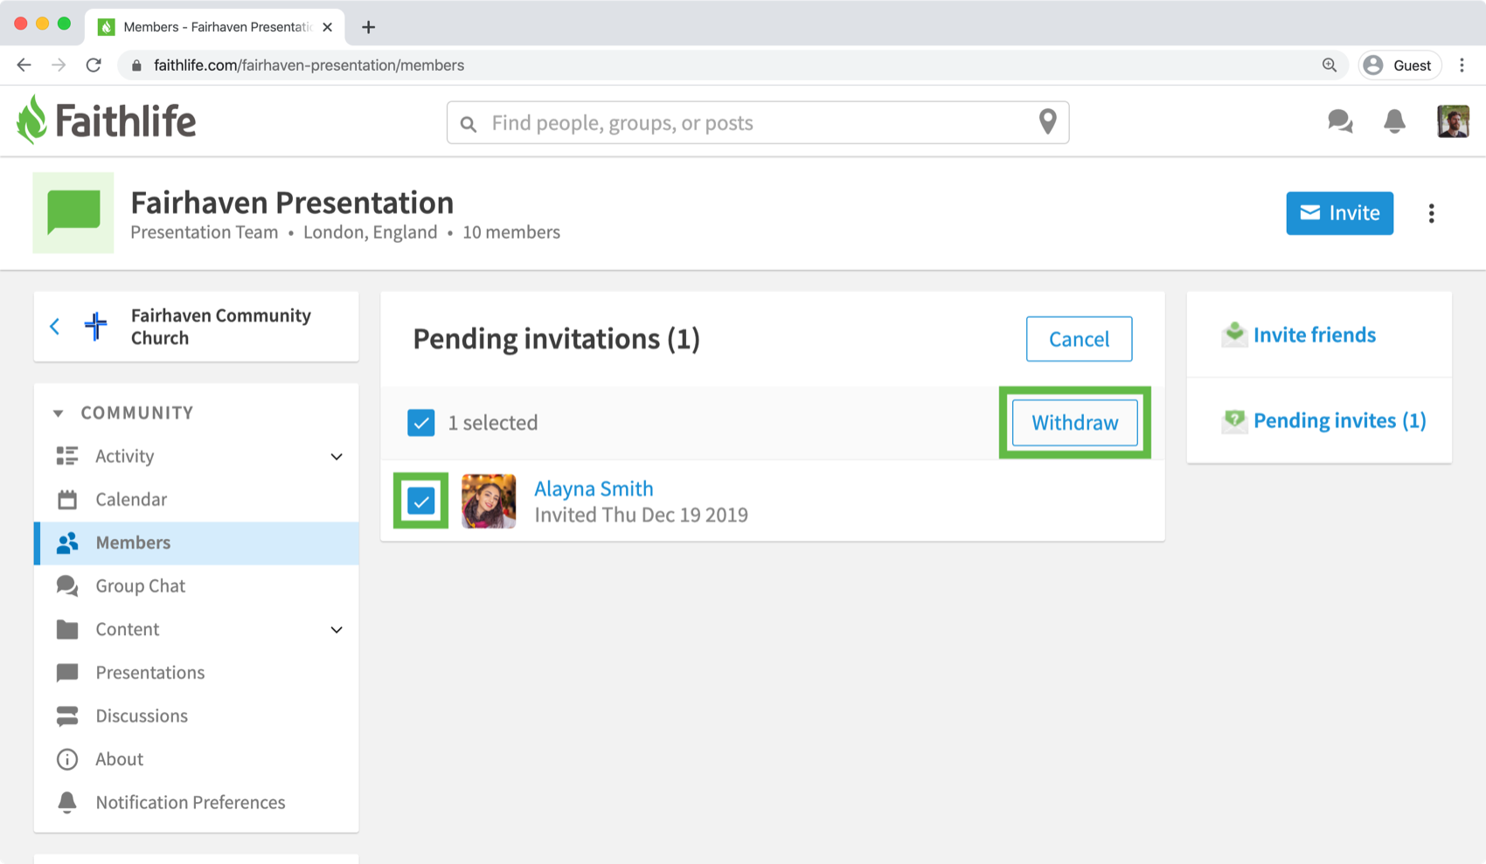Open About in the sidebar
The image size is (1486, 864).
pos(119,759)
